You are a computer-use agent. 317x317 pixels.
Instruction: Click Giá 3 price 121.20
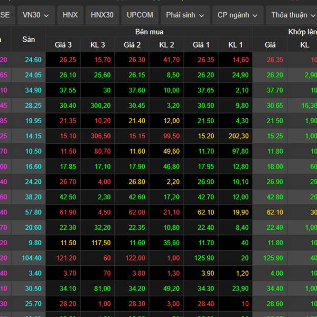pyautogui.click(x=66, y=258)
